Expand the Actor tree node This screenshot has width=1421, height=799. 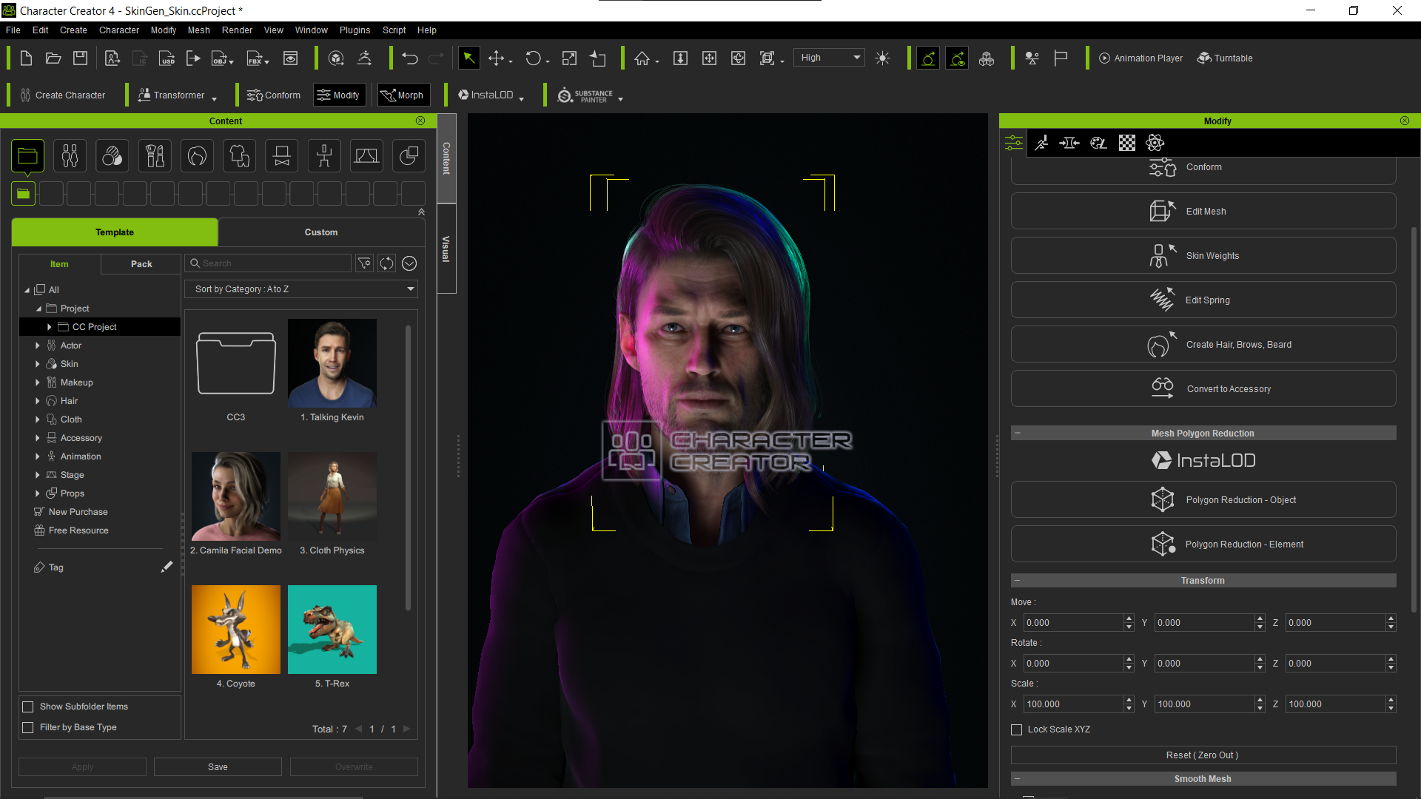click(38, 345)
